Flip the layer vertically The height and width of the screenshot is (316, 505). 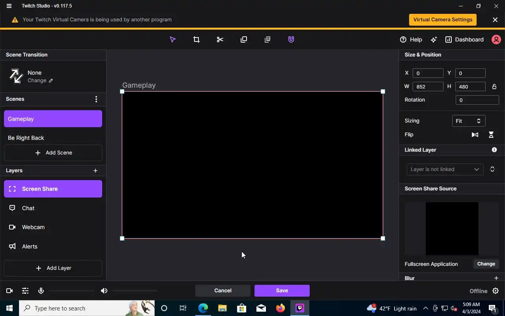[x=491, y=135]
